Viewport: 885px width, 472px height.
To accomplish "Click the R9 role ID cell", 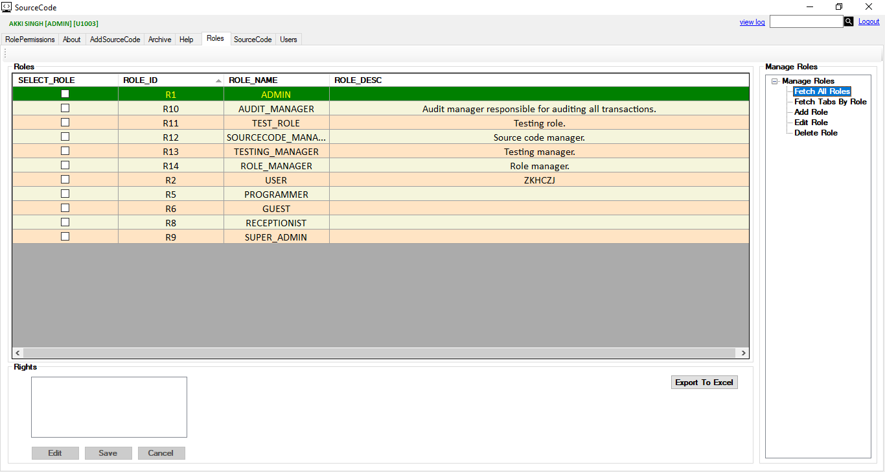I will point(171,237).
